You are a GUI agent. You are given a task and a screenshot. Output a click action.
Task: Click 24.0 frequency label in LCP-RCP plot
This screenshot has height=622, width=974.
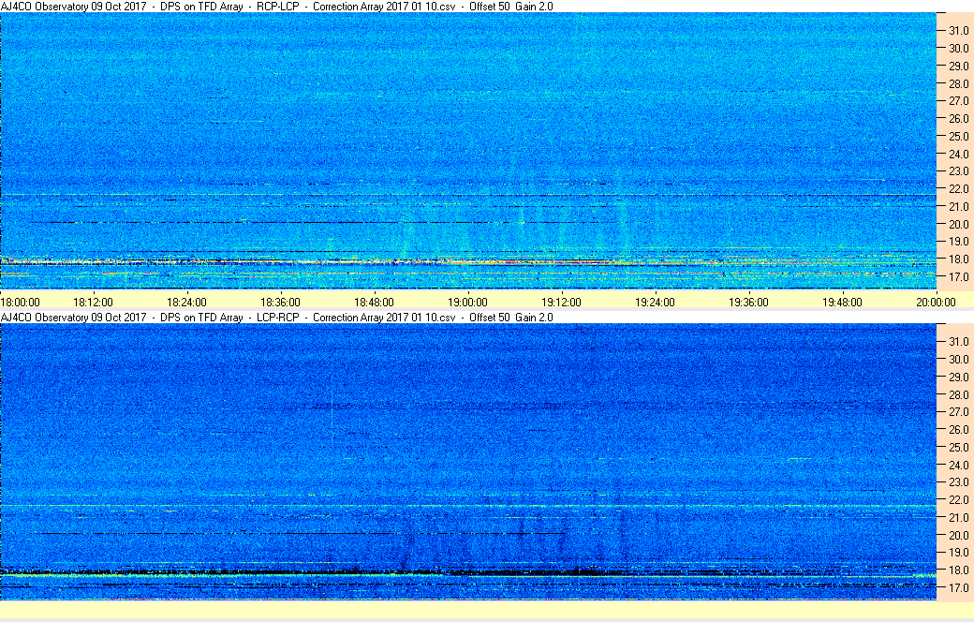(x=958, y=465)
